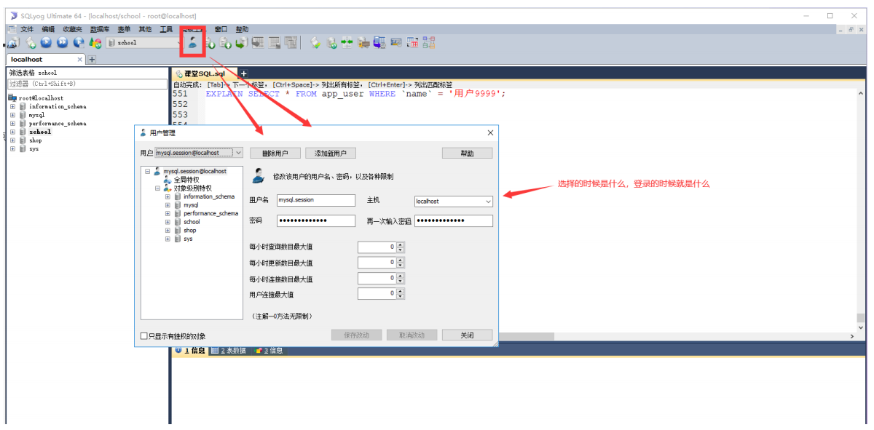The width and height of the screenshot is (874, 430).
Task: Click the 每小时连接数目最大值 value box
Action: [x=377, y=279]
